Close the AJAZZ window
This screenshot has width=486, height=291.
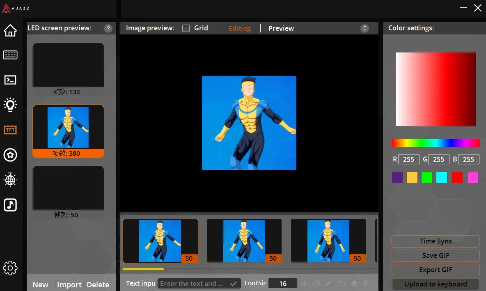[x=478, y=8]
